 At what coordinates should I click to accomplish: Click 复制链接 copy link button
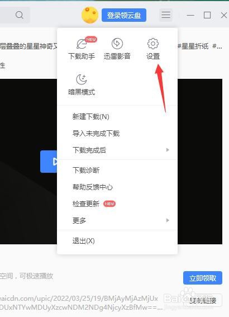click(x=203, y=301)
